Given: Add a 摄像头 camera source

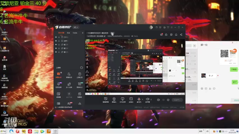Looking at the screenshot, I should tap(114, 100).
